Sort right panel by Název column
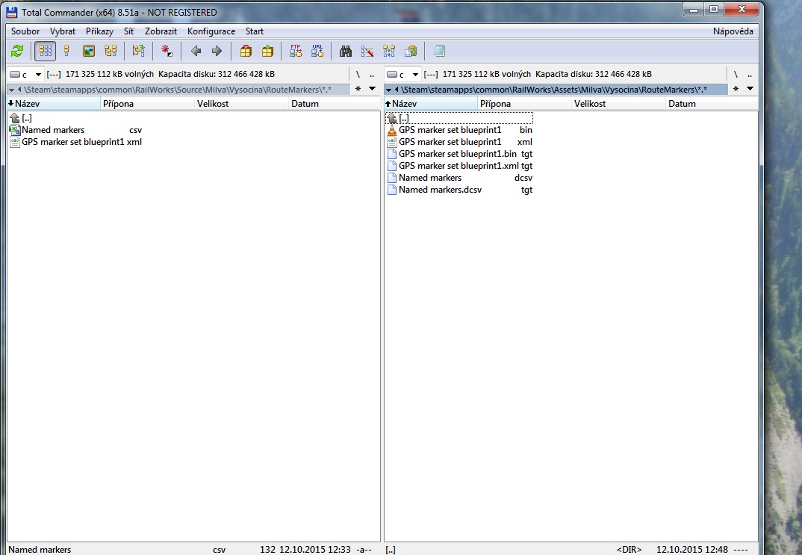This screenshot has width=802, height=555. point(431,104)
